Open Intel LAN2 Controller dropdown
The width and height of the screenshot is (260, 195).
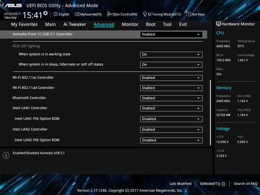click(x=171, y=130)
